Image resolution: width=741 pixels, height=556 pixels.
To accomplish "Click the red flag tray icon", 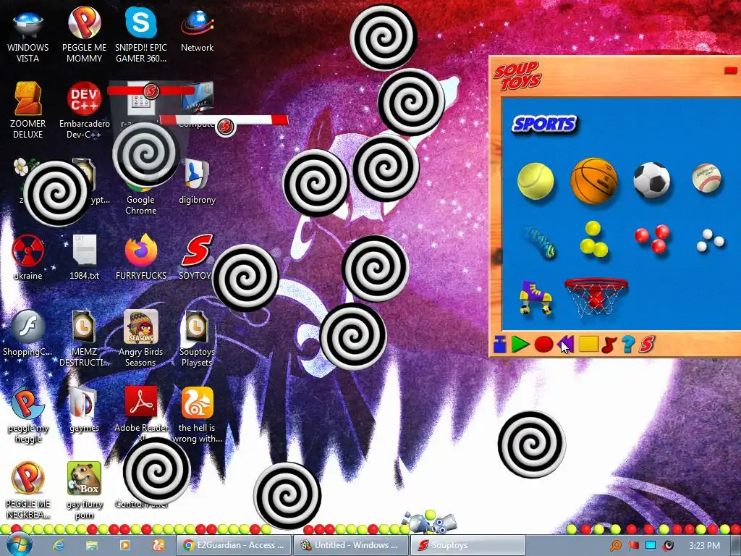I will pyautogui.click(x=633, y=546).
